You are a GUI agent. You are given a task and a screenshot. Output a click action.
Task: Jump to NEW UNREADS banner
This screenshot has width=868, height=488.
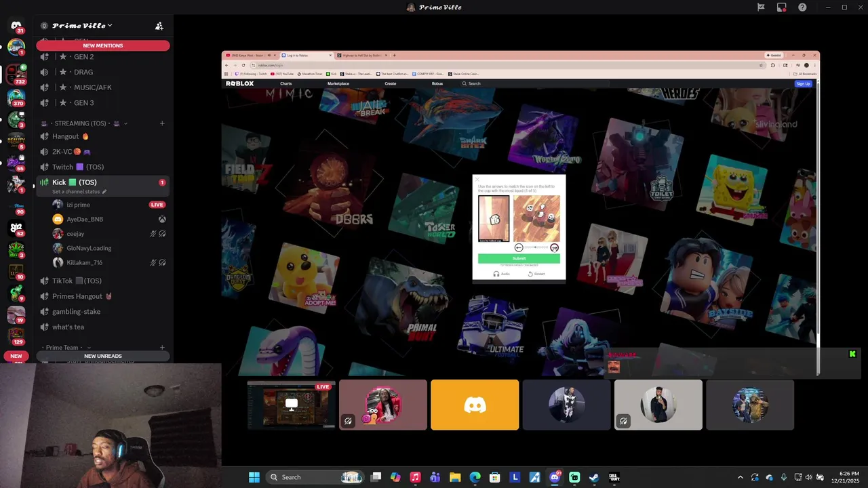[103, 356]
